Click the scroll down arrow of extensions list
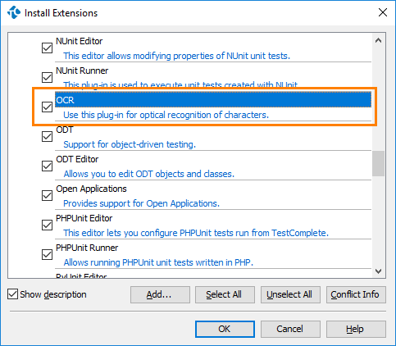Screen dimensions: 396x346 tap(378, 271)
